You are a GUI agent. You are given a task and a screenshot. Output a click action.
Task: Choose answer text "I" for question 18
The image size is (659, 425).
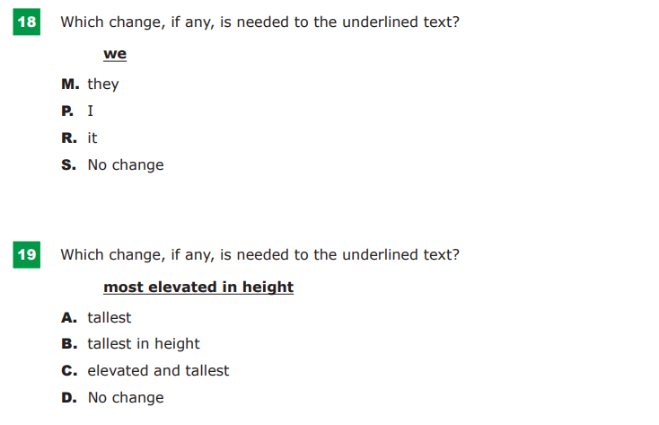90,111
